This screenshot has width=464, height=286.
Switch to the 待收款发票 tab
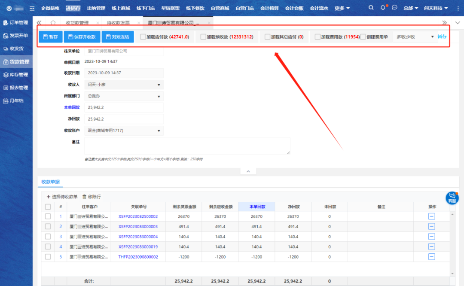pos(118,23)
